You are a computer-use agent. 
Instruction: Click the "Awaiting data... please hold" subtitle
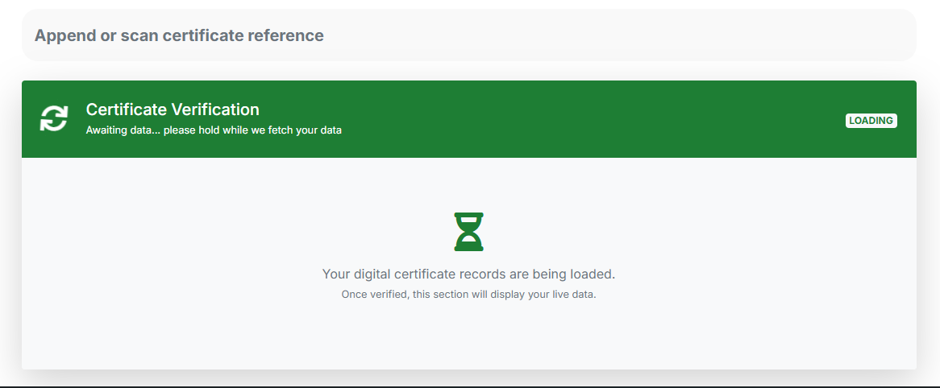tap(214, 130)
